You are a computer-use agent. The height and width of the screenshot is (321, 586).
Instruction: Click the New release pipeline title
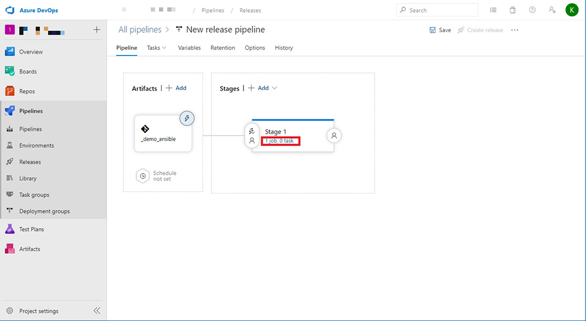click(x=225, y=29)
